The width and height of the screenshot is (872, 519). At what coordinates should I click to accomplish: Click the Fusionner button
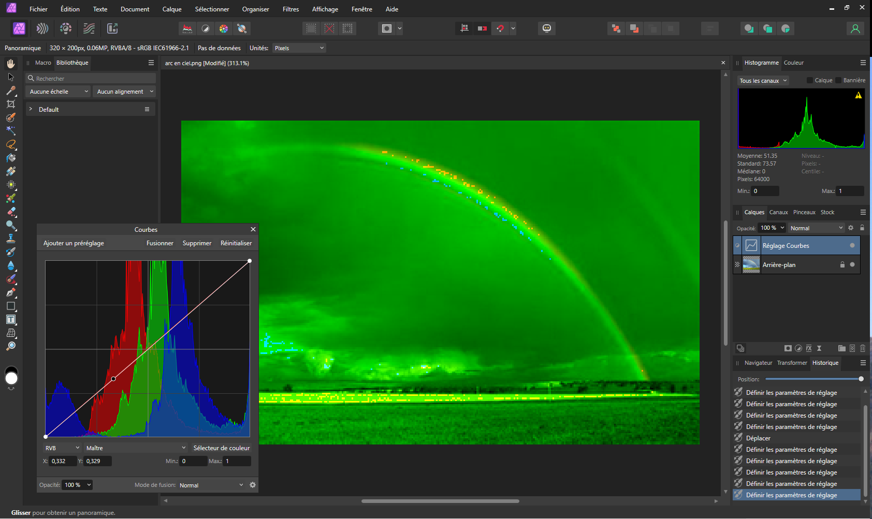pyautogui.click(x=160, y=243)
